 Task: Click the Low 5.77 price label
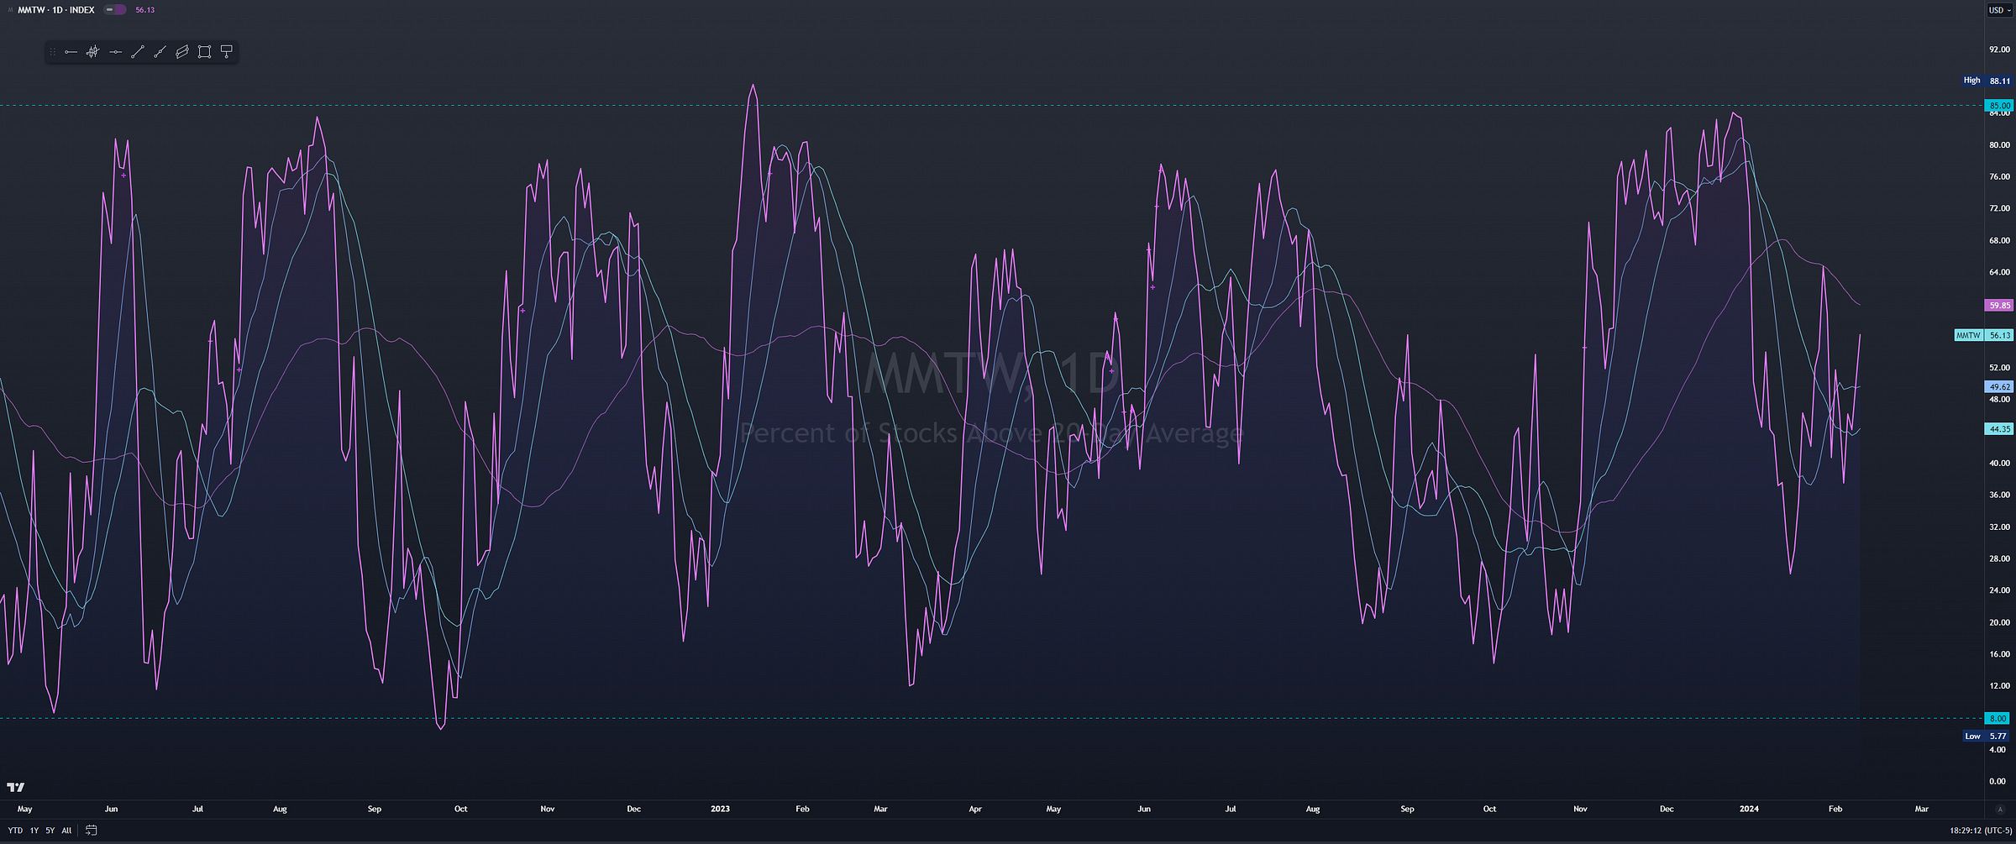(1987, 736)
